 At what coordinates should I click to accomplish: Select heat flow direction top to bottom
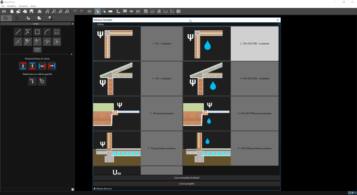(23, 66)
